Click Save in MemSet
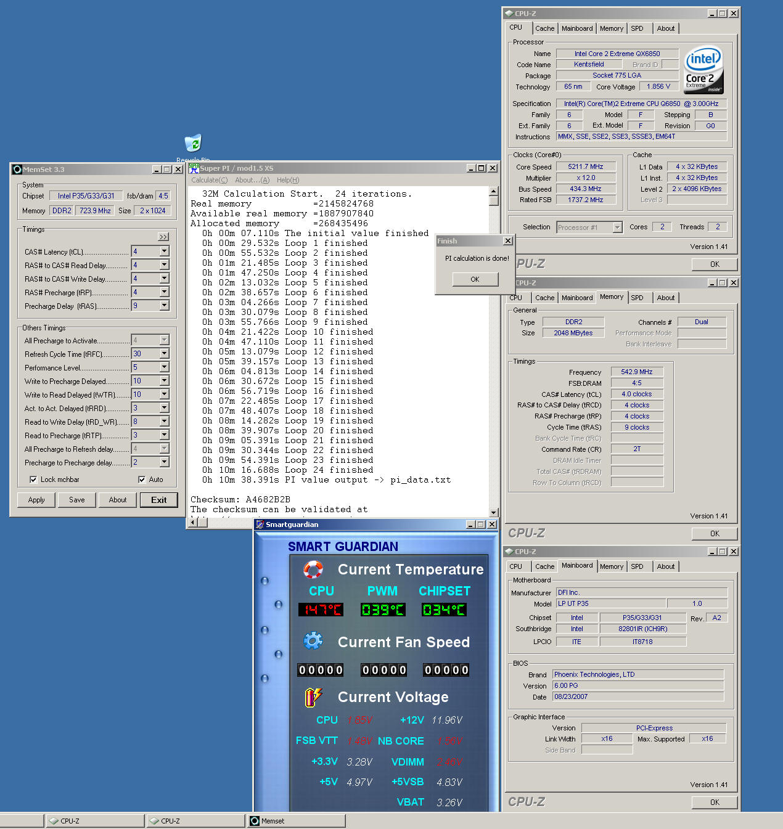Screen dimensions: 783x829 [x=77, y=500]
